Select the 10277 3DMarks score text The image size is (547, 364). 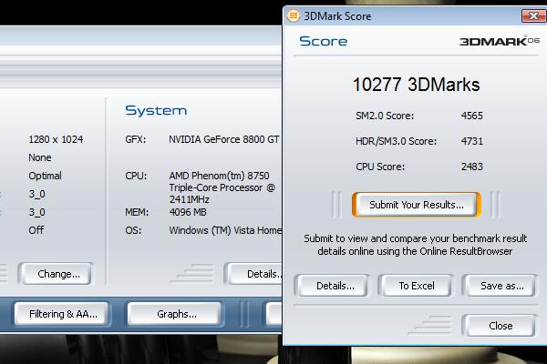point(416,85)
